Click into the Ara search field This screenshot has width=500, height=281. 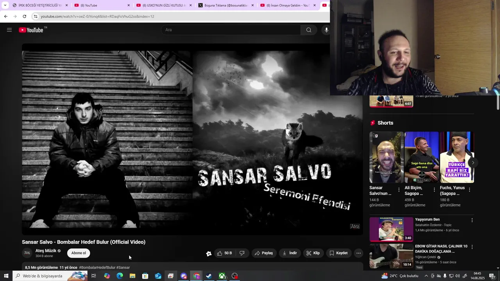tap(231, 30)
